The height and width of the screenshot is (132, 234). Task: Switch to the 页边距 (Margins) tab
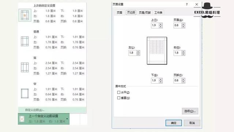pyautogui.click(x=131, y=12)
